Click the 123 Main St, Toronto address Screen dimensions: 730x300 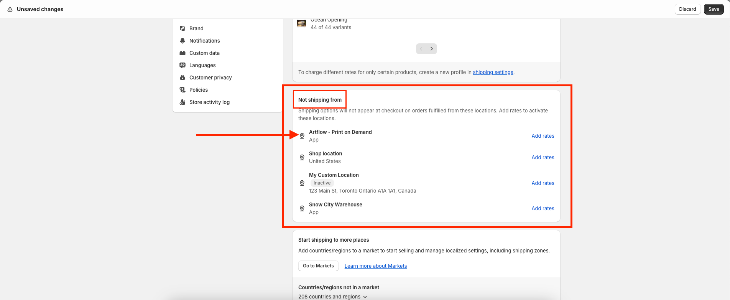(362, 191)
